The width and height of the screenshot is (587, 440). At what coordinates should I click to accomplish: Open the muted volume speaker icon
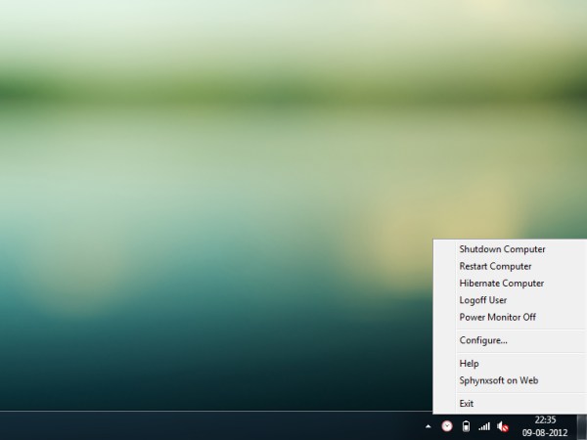pos(503,426)
